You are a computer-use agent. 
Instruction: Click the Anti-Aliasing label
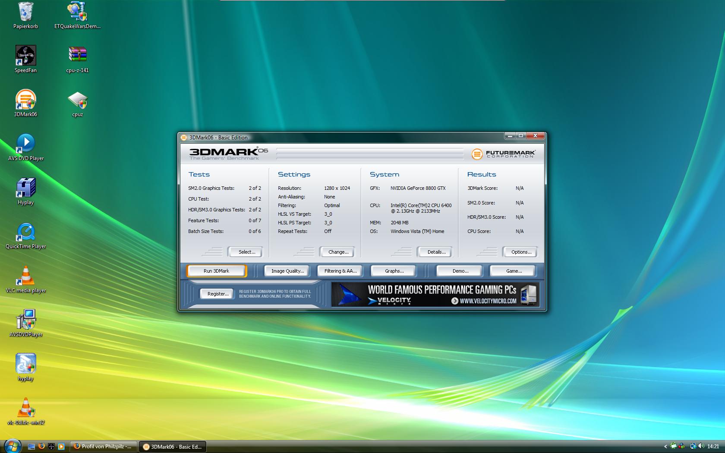tap(291, 197)
